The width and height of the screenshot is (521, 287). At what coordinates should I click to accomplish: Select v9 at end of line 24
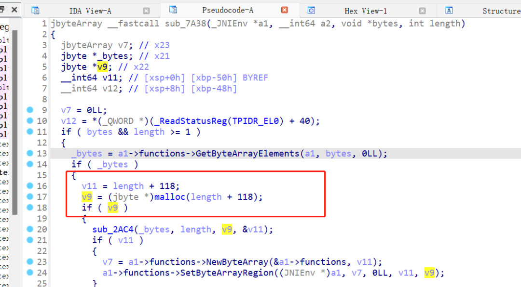(x=429, y=273)
